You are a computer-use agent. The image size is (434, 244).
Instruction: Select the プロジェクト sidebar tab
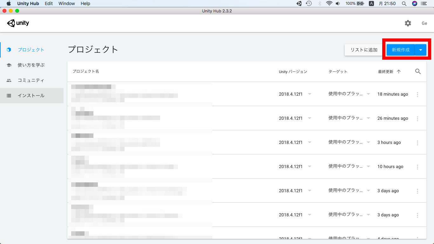(x=32, y=50)
